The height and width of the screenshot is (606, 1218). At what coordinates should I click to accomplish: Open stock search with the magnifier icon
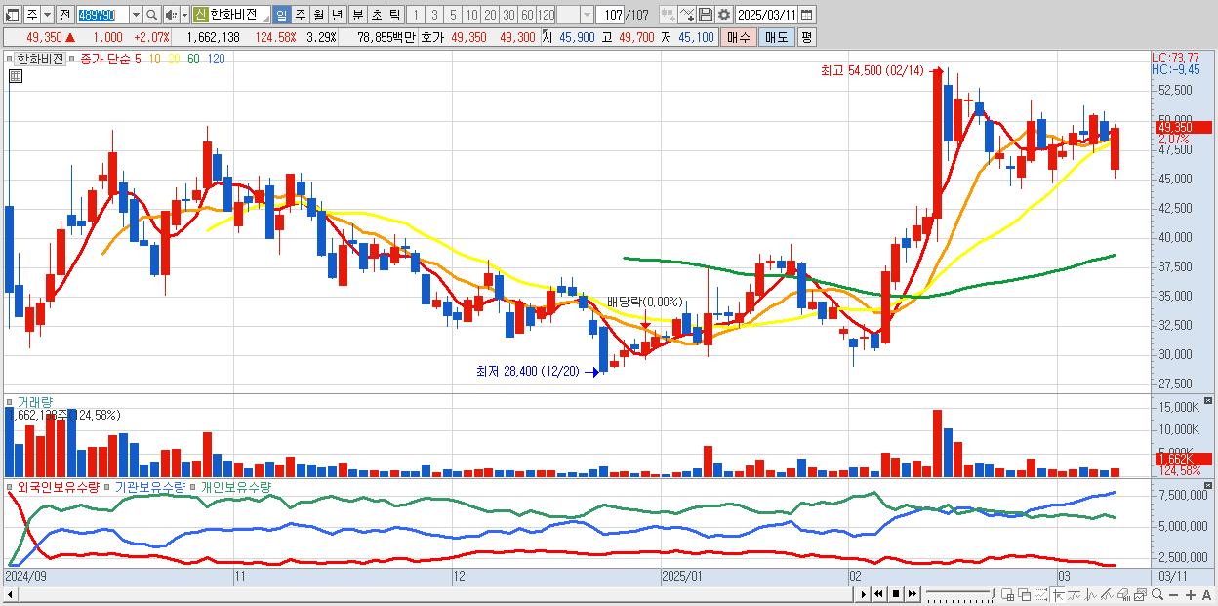click(151, 15)
